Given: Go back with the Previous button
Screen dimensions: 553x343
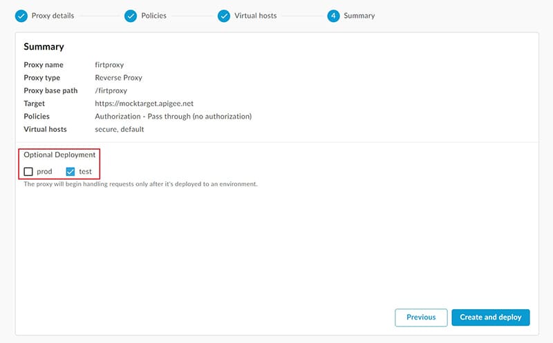Looking at the screenshot, I should [421, 317].
